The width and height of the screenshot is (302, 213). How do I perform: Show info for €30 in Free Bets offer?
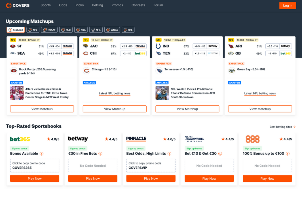[100, 154]
